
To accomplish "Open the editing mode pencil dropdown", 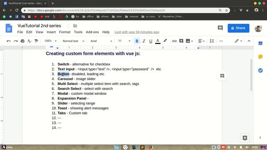I will pos(238,41).
